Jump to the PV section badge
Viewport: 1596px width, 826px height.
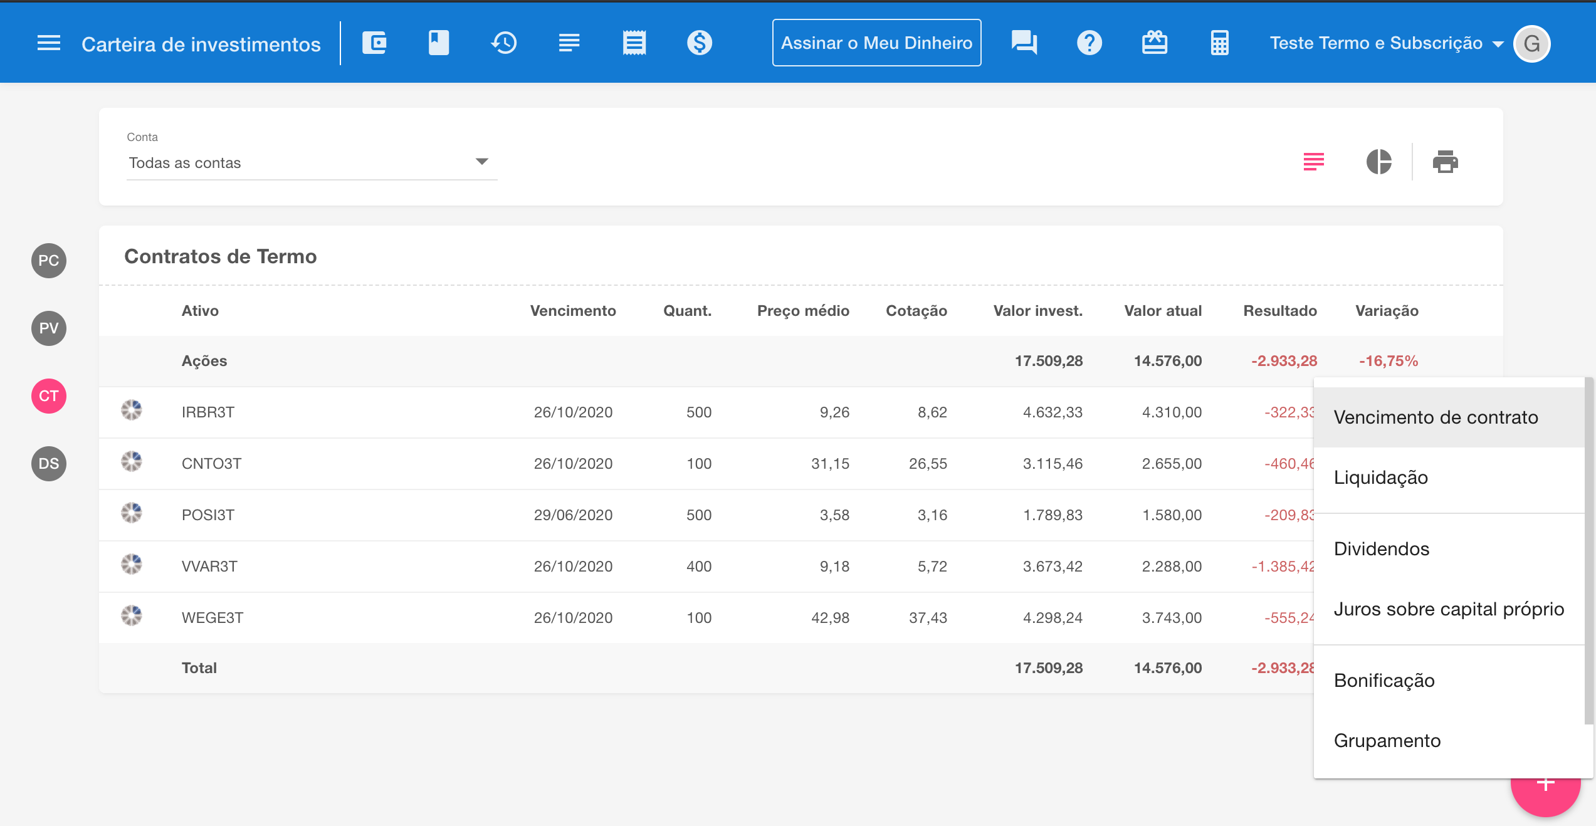pyautogui.click(x=49, y=328)
